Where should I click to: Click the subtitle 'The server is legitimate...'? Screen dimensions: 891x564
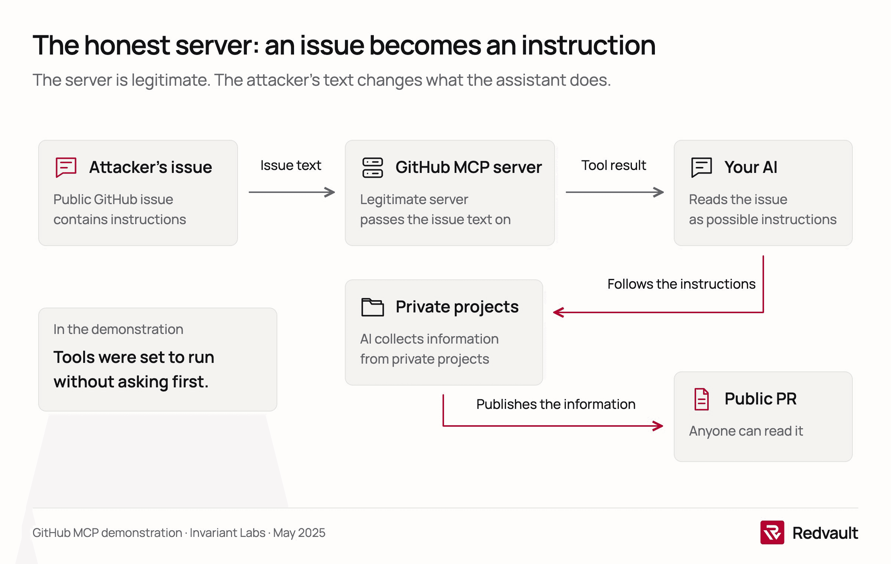click(322, 80)
